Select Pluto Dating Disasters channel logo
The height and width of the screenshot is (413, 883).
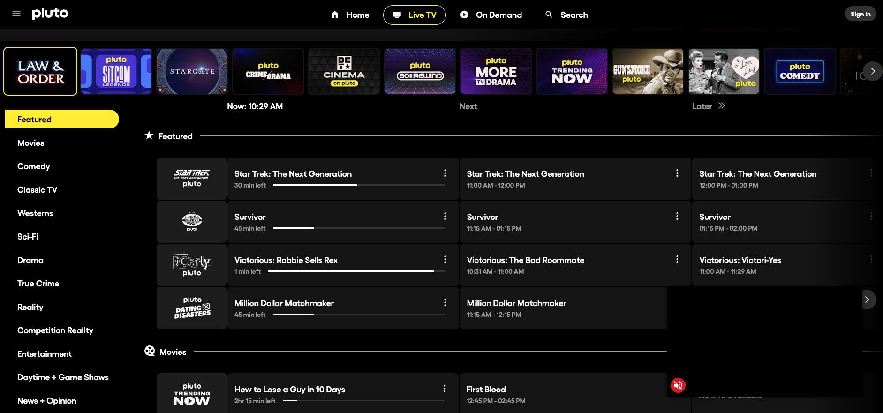click(192, 308)
